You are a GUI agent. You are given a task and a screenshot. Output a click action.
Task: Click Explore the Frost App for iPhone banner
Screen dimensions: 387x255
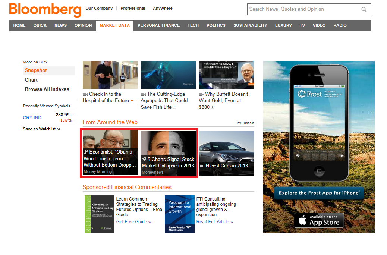click(x=319, y=193)
